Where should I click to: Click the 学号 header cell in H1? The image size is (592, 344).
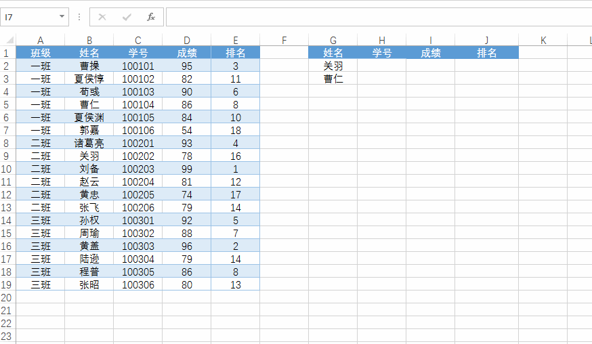tap(382, 53)
